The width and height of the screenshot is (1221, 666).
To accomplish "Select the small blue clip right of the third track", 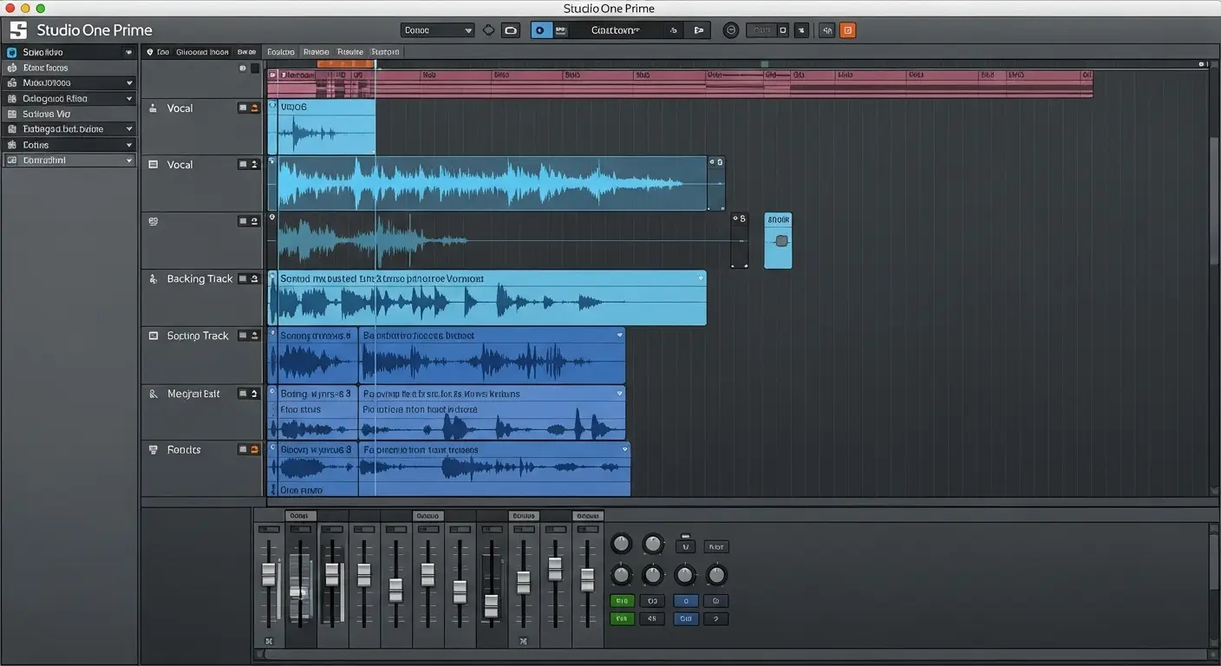I will tap(778, 240).
